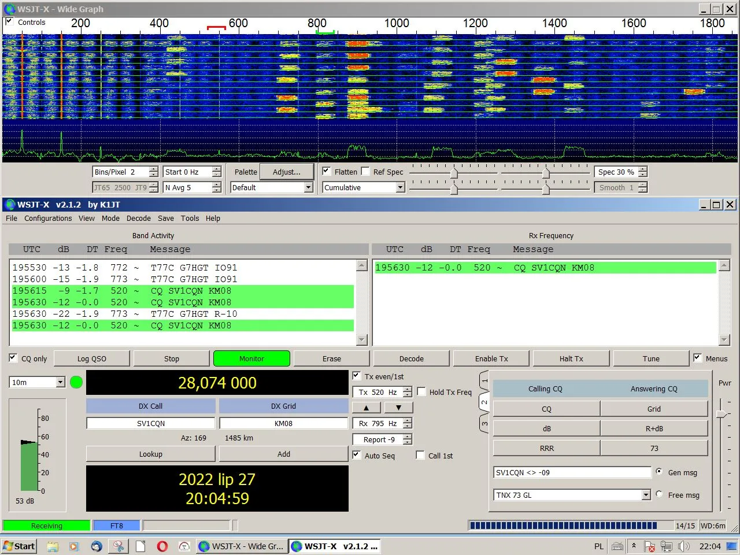740x555 pixels.
Task: Show hidden system tray icons
Action: click(x=634, y=546)
